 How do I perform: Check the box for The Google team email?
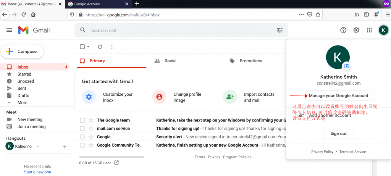[82, 120]
